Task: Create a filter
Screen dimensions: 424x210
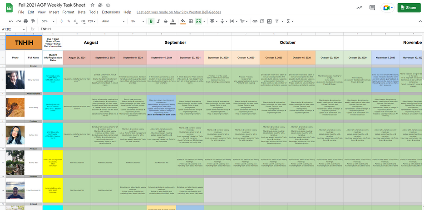Action: 277,21
